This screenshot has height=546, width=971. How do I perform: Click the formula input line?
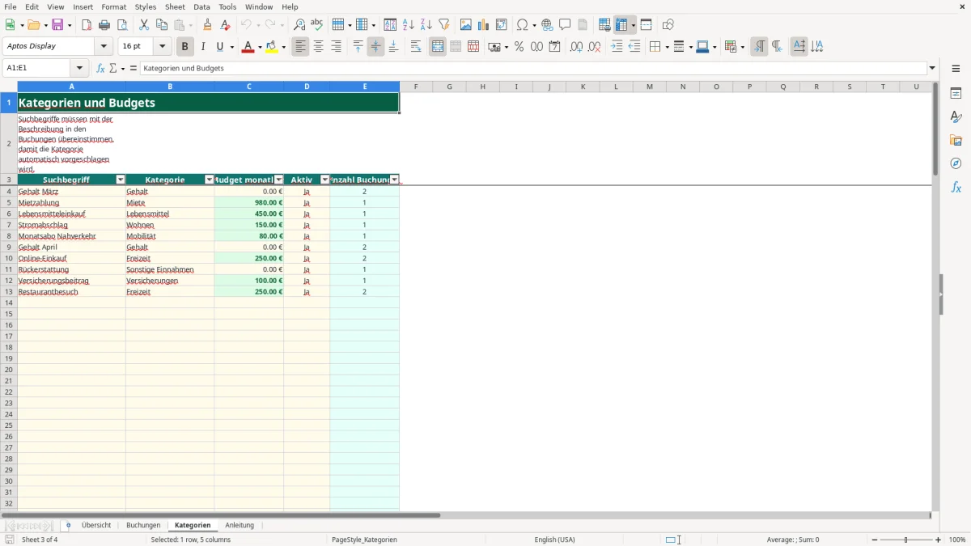533,69
